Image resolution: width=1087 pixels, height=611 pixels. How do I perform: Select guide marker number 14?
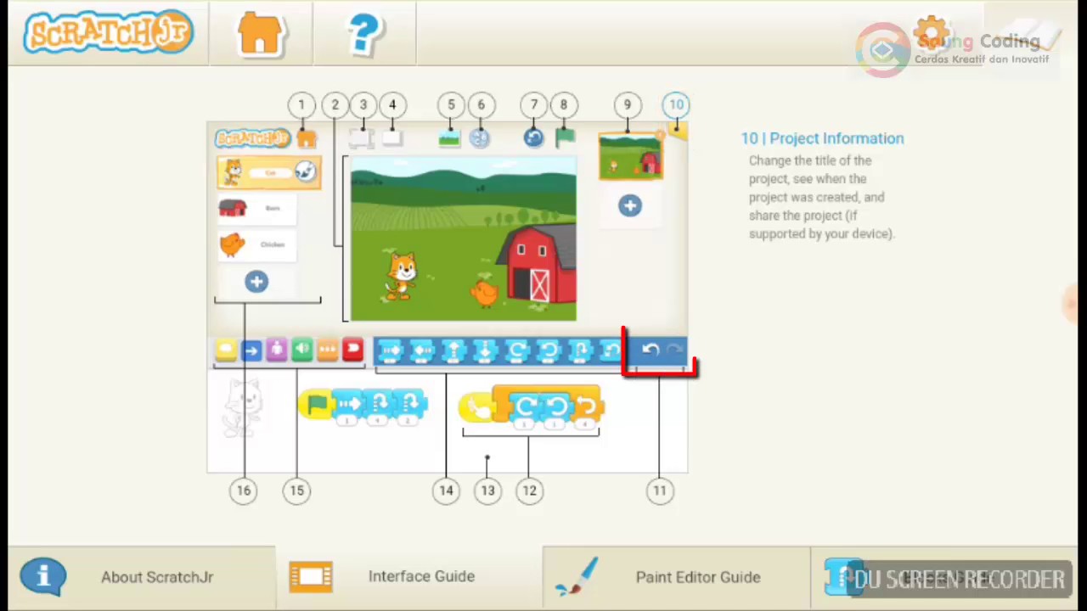pos(446,490)
